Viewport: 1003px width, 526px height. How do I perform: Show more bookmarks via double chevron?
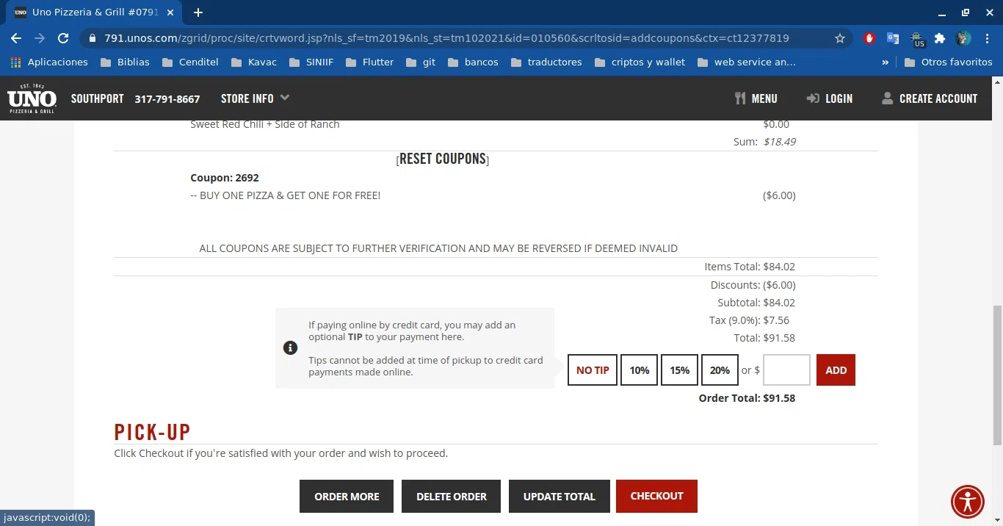click(886, 62)
